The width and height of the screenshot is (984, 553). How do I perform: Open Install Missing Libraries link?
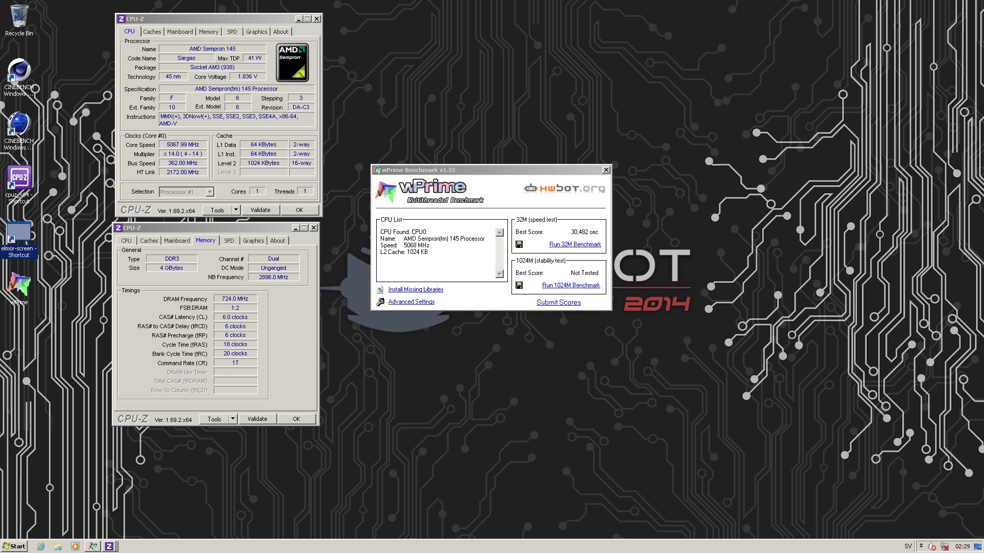point(416,289)
